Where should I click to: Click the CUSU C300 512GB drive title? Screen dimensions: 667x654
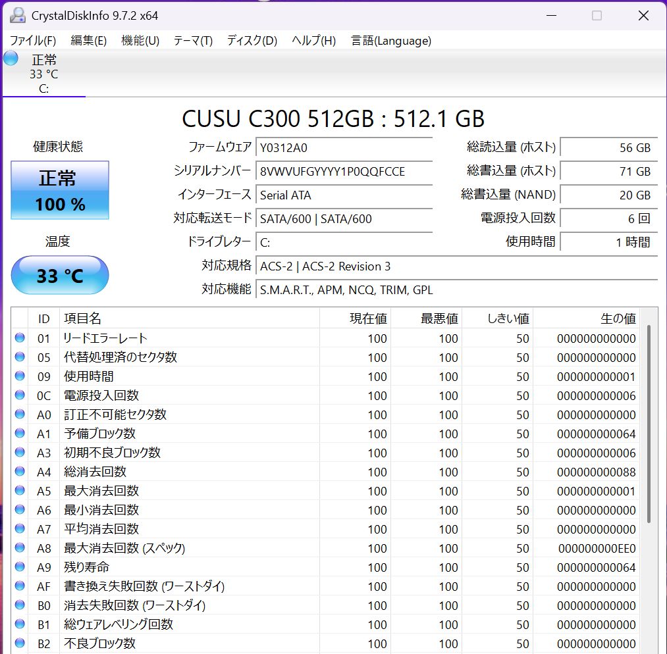tap(333, 118)
